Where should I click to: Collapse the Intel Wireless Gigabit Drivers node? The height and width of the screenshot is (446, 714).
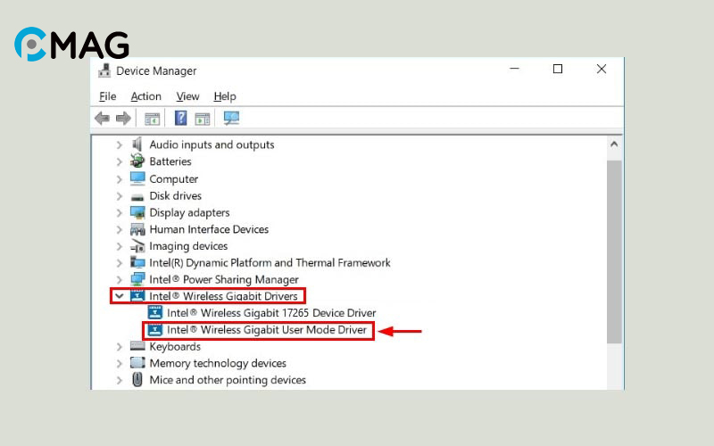click(120, 296)
